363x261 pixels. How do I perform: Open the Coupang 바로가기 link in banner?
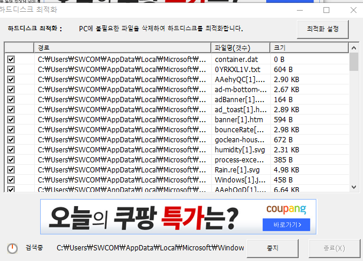coord(286,224)
